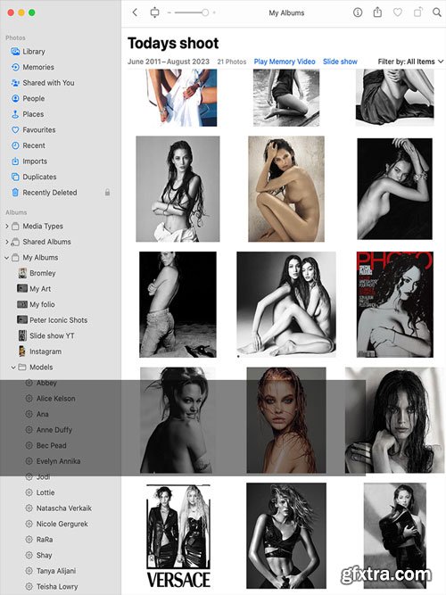Click the Lottie smart album gear icon
Screen dimensions: 446x595
(29, 492)
